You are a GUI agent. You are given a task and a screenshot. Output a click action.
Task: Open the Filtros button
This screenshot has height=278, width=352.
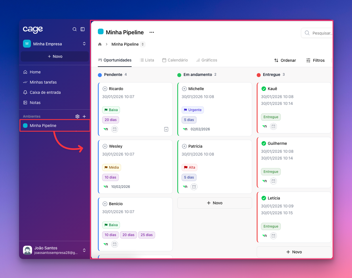[x=315, y=60]
